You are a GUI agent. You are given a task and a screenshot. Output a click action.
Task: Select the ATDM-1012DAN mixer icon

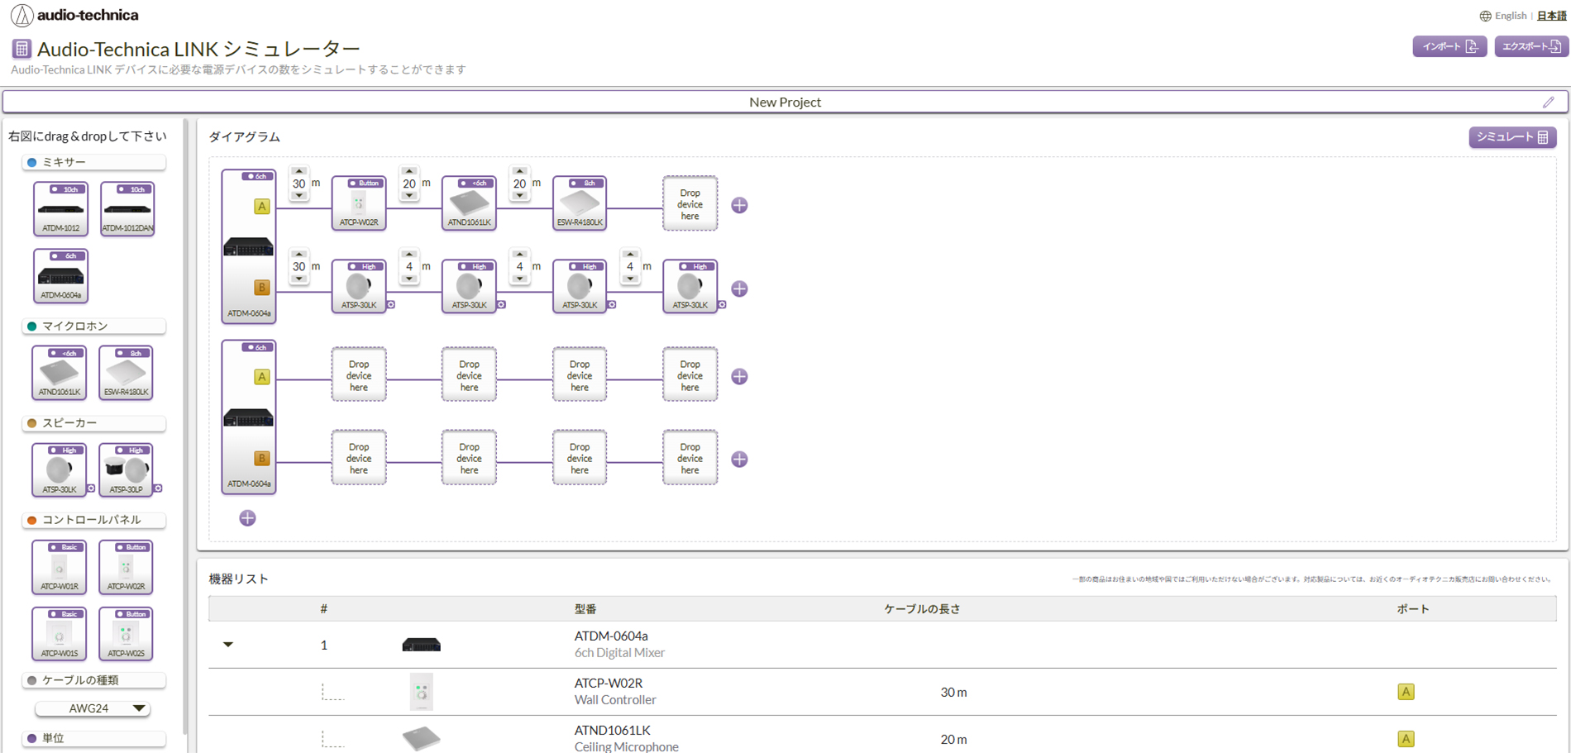(x=127, y=209)
